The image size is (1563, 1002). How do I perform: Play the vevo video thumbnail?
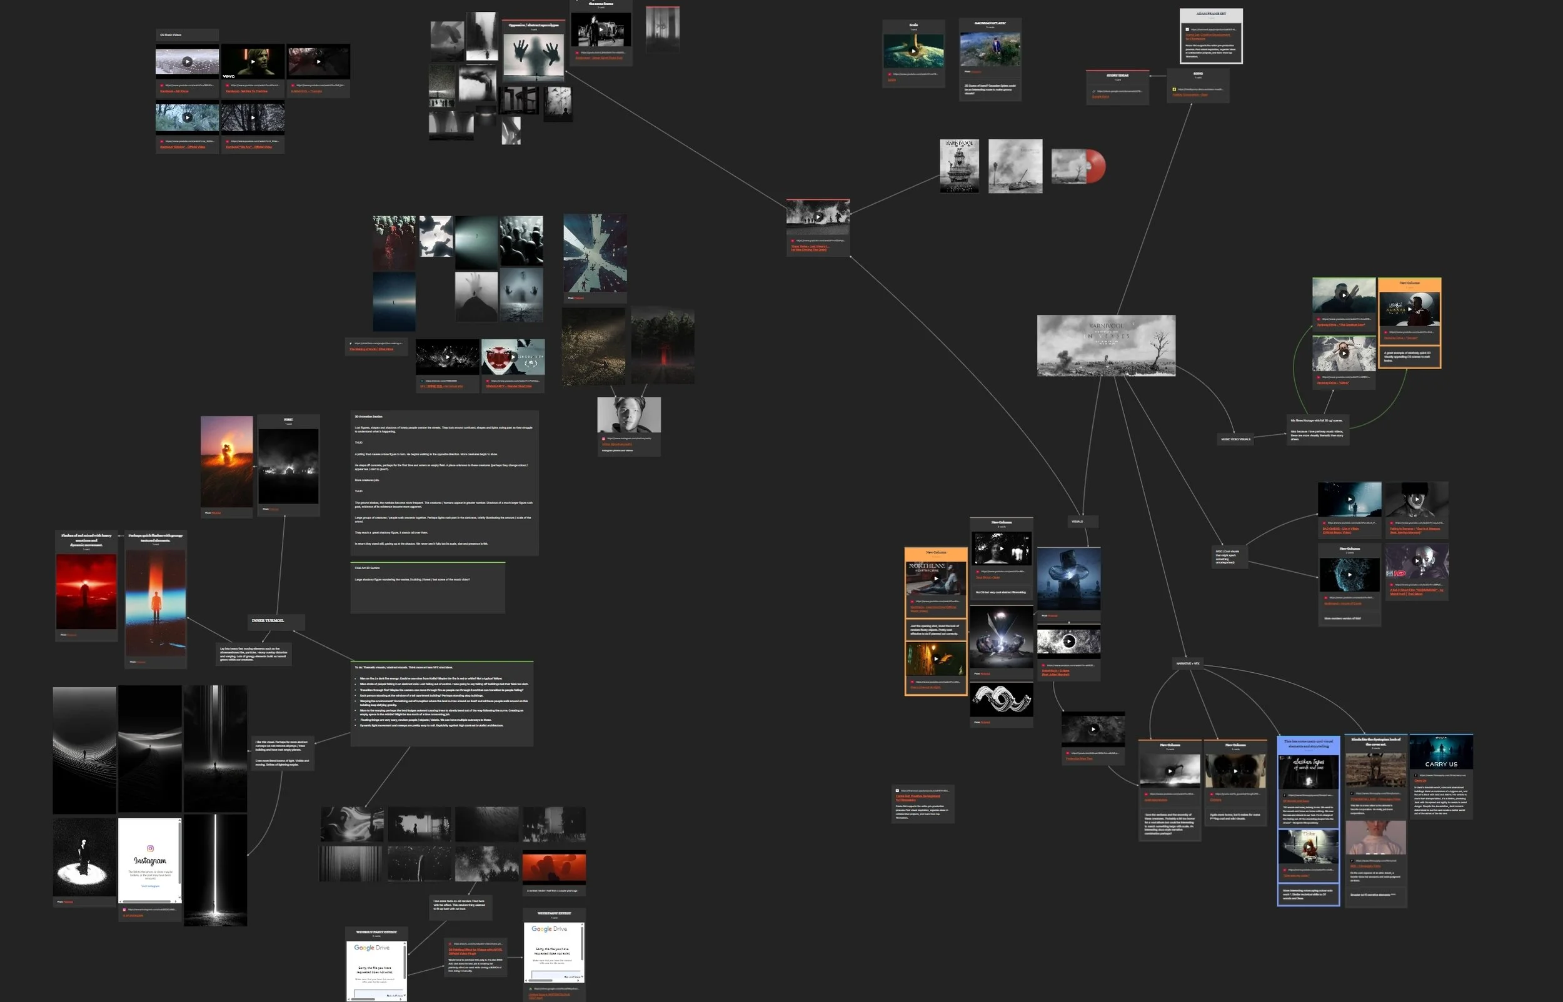click(x=253, y=62)
